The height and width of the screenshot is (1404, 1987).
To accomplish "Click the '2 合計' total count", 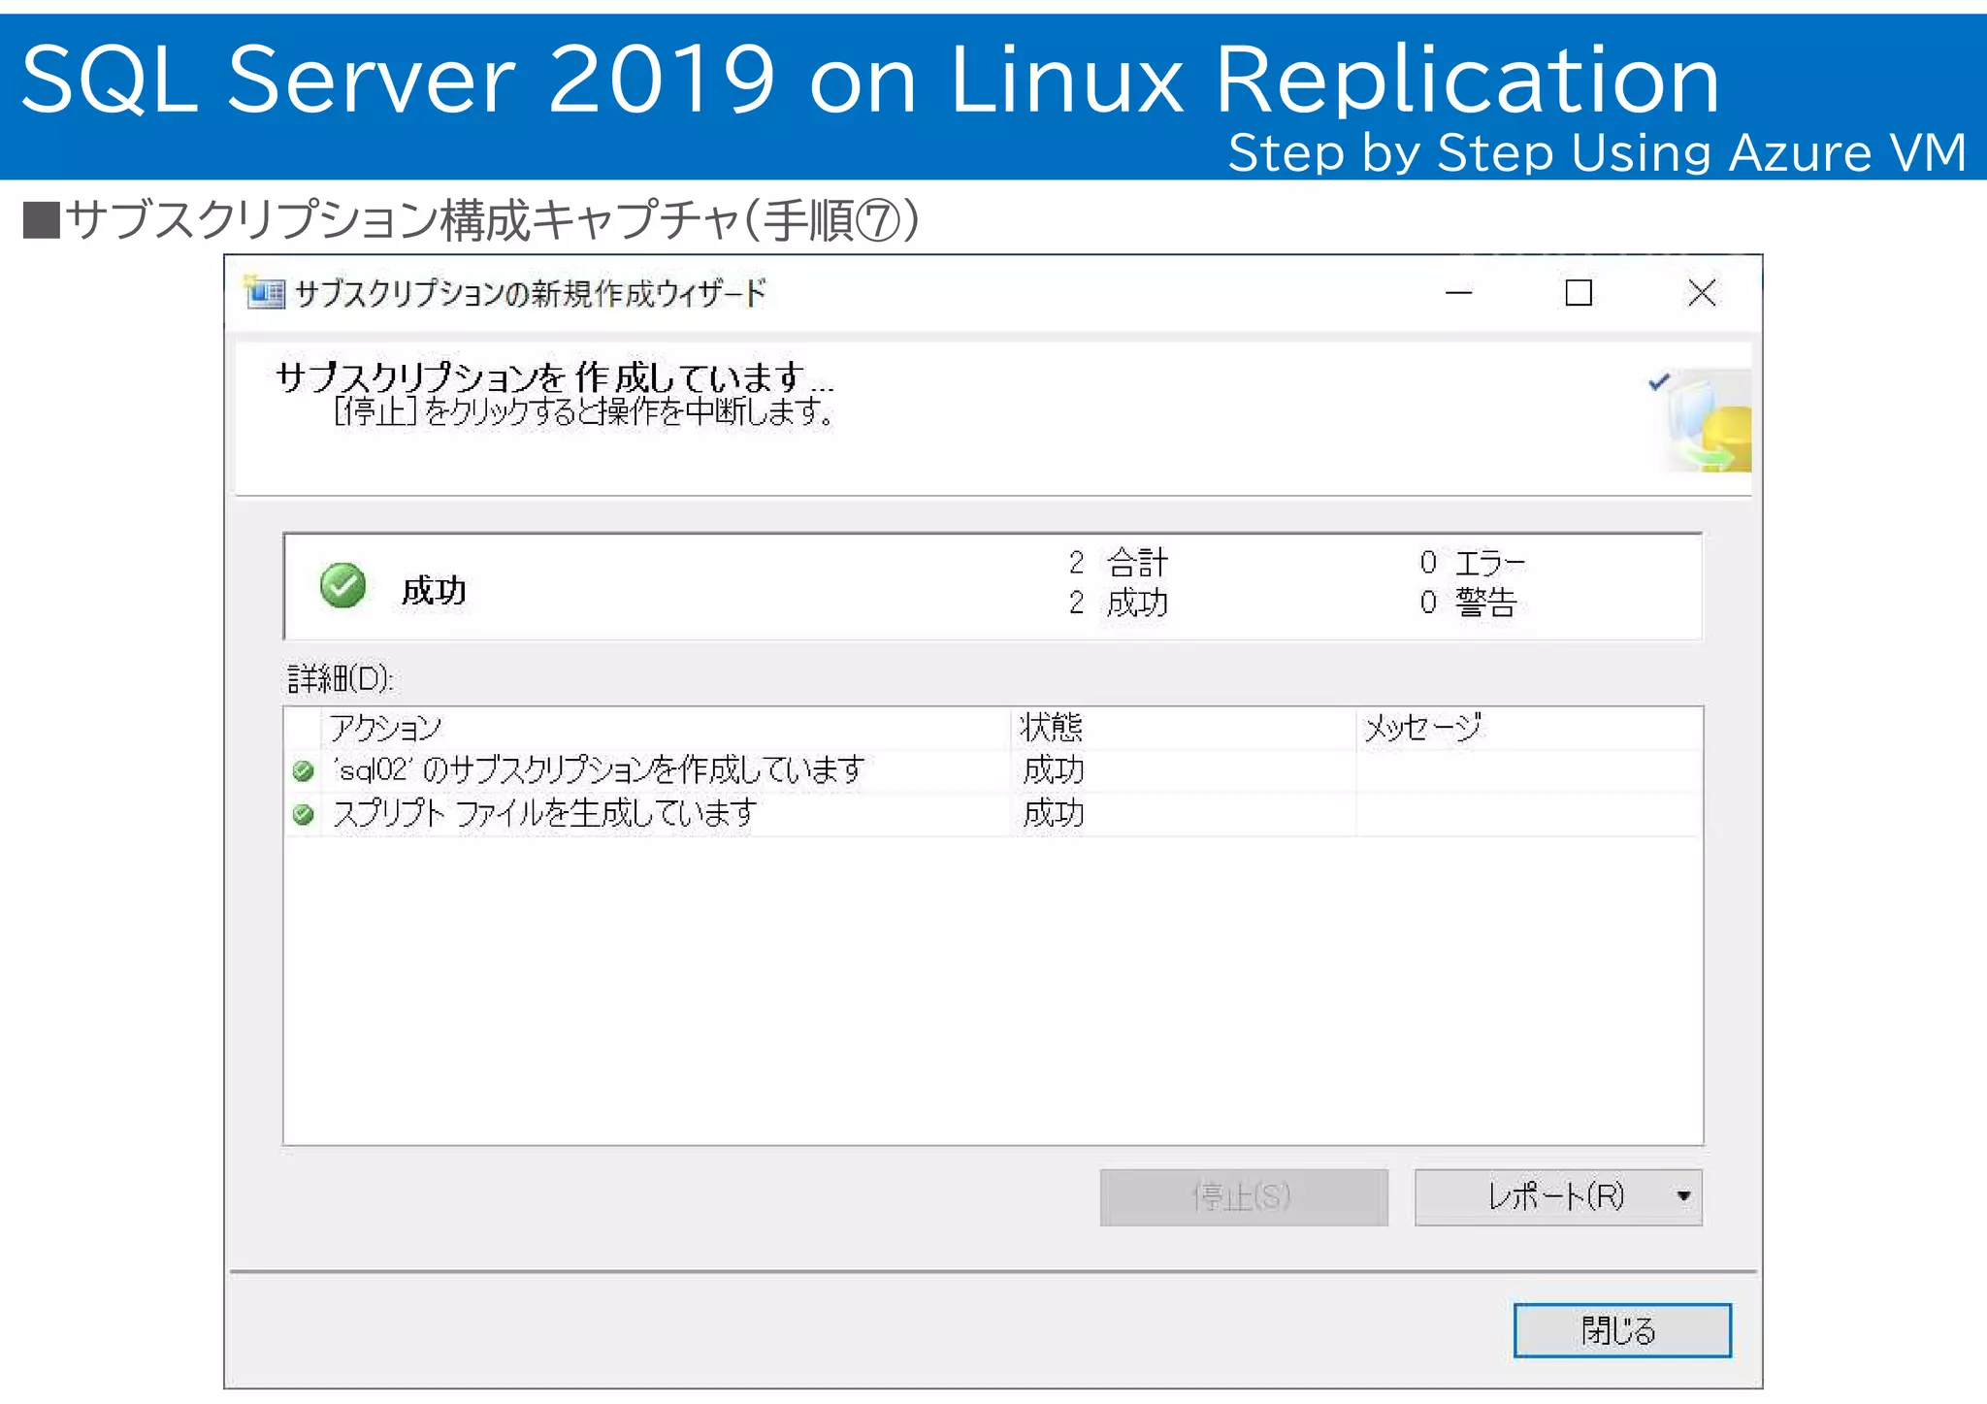I will (1119, 562).
